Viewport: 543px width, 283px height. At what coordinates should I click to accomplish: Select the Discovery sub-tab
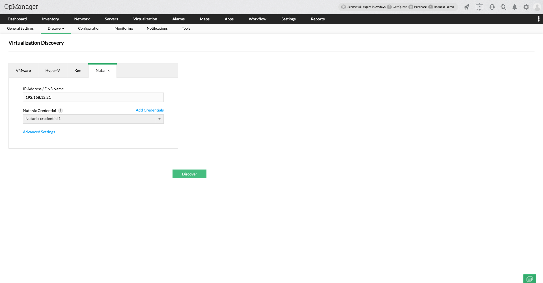click(56, 29)
